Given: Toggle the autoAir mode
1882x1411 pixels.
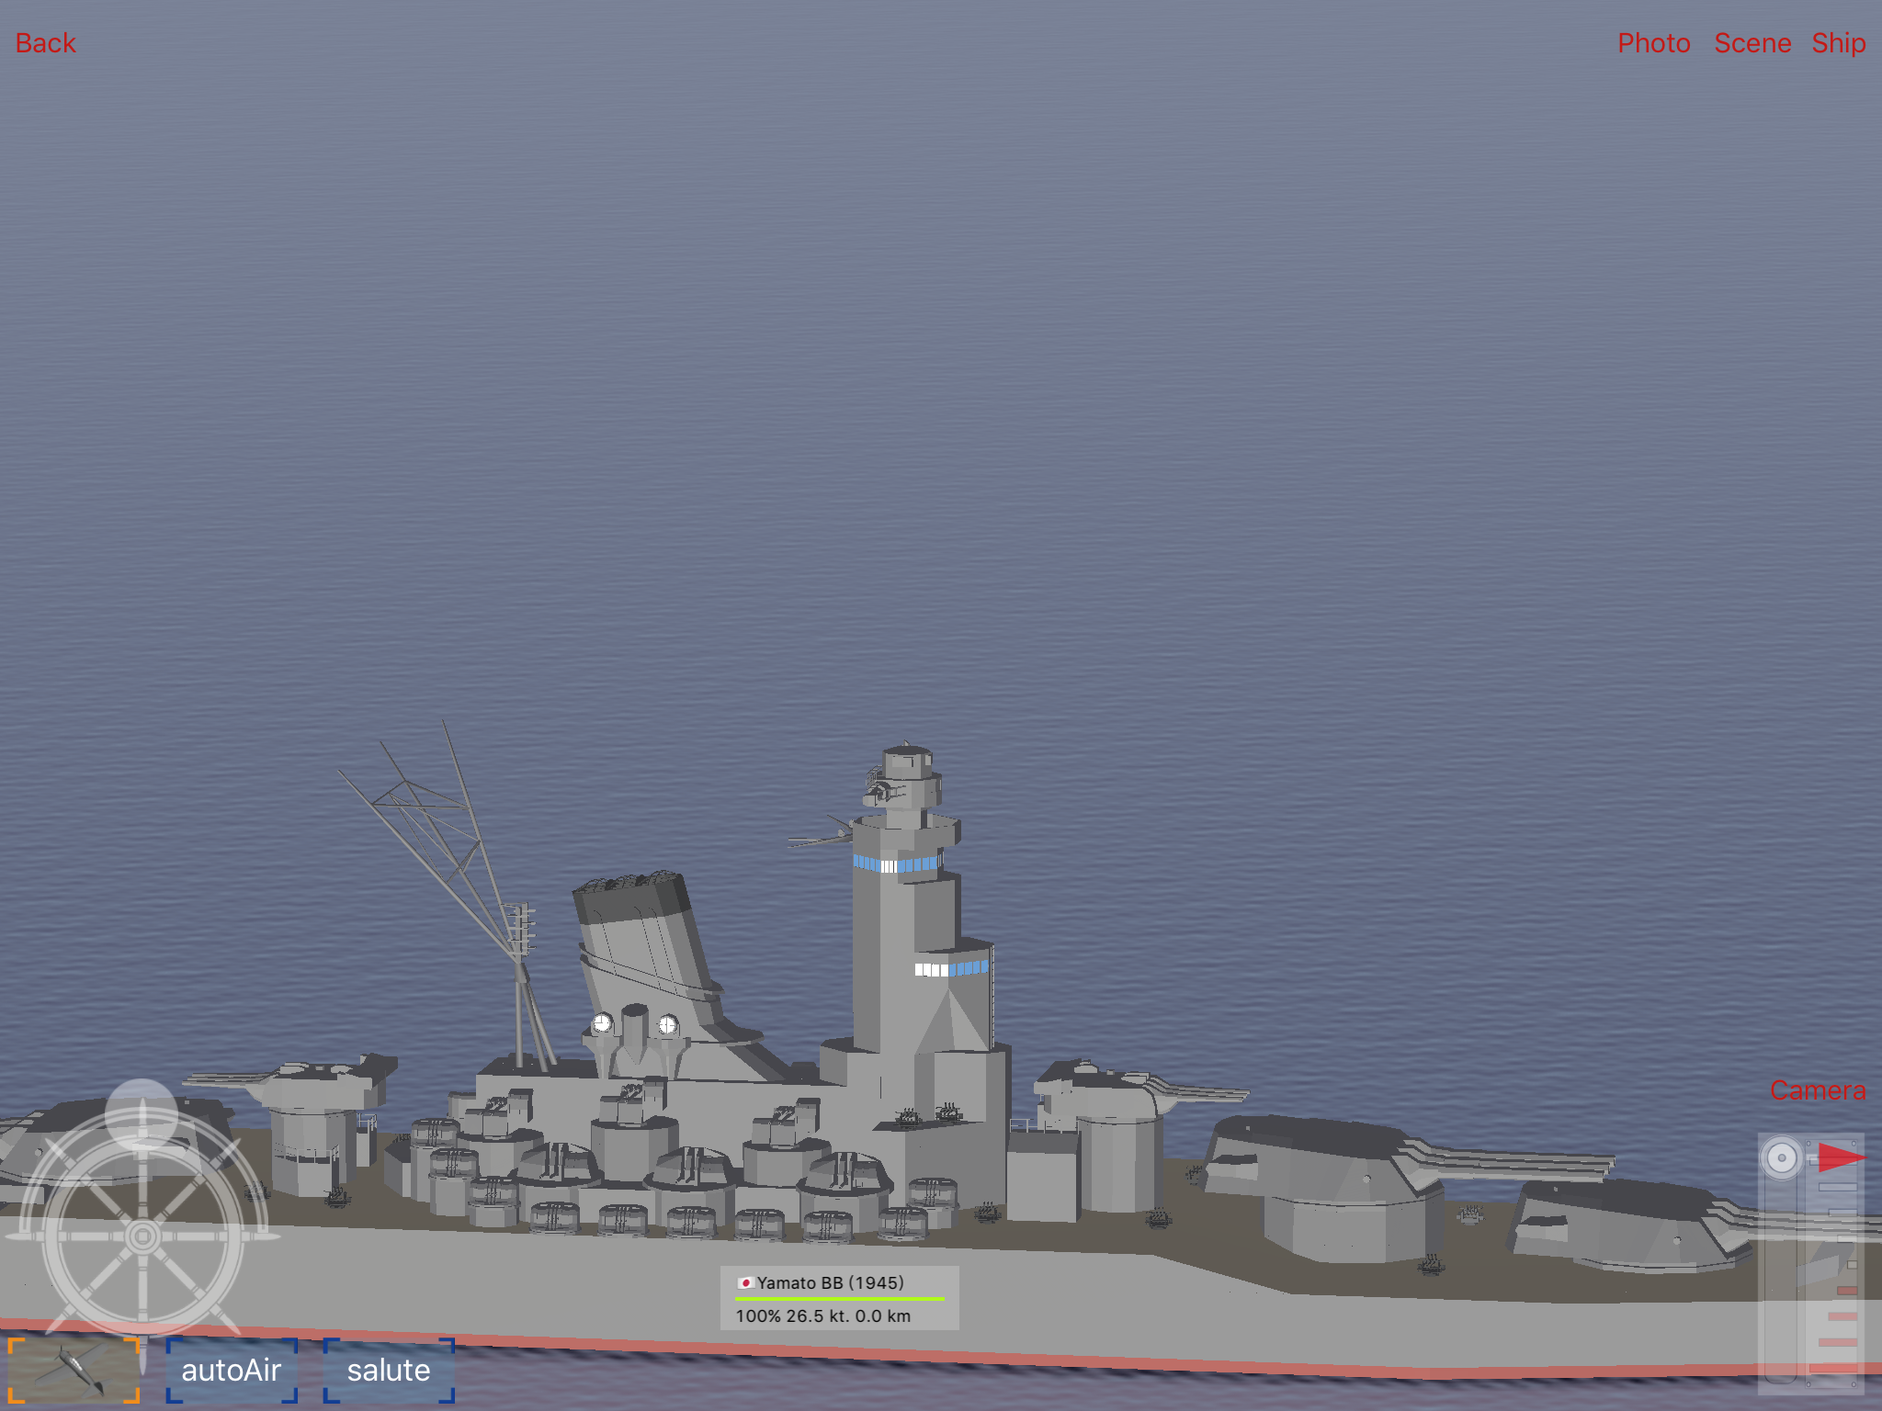Looking at the screenshot, I should 232,1370.
